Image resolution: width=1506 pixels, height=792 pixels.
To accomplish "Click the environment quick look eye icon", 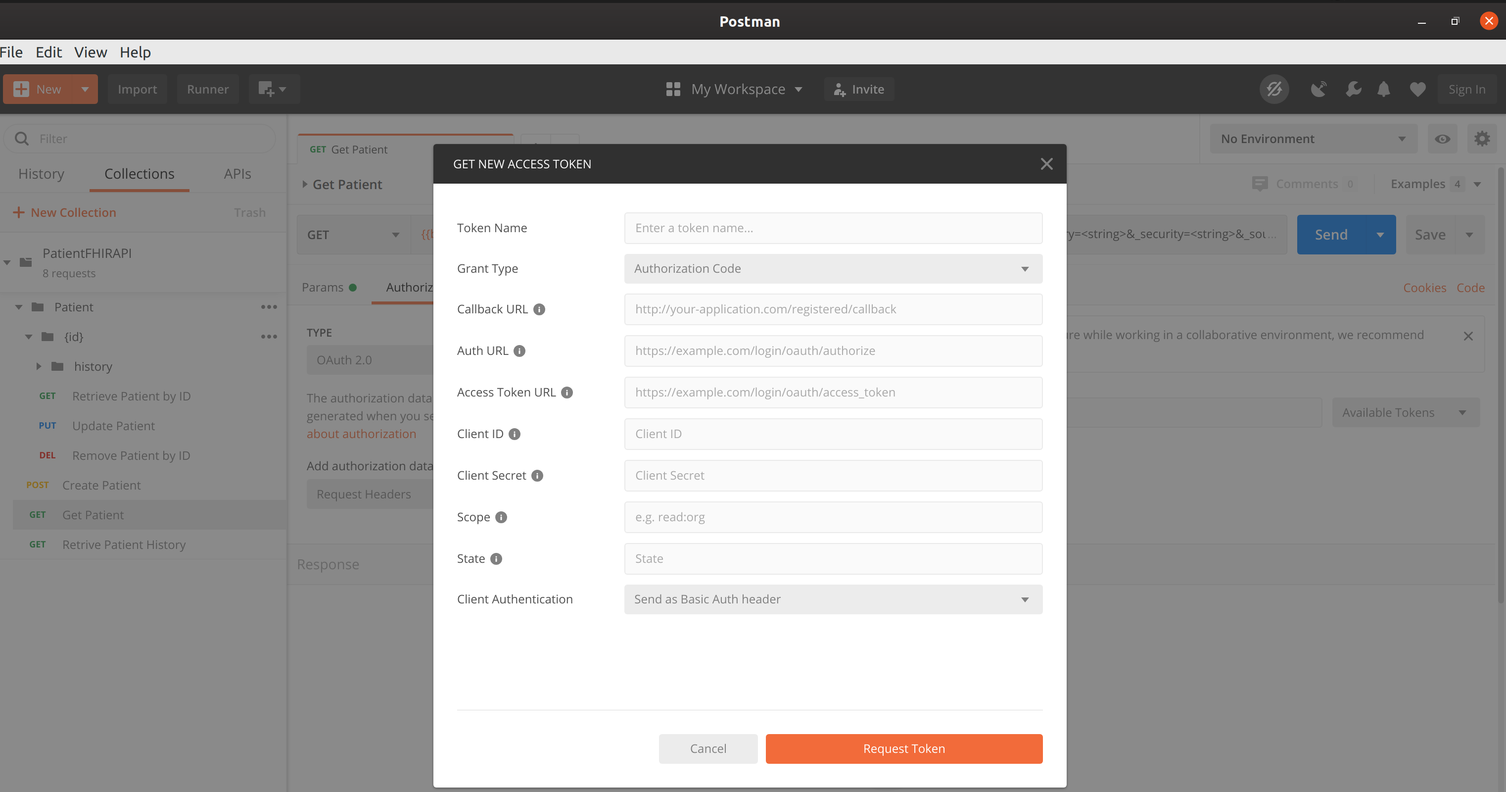I will point(1442,139).
